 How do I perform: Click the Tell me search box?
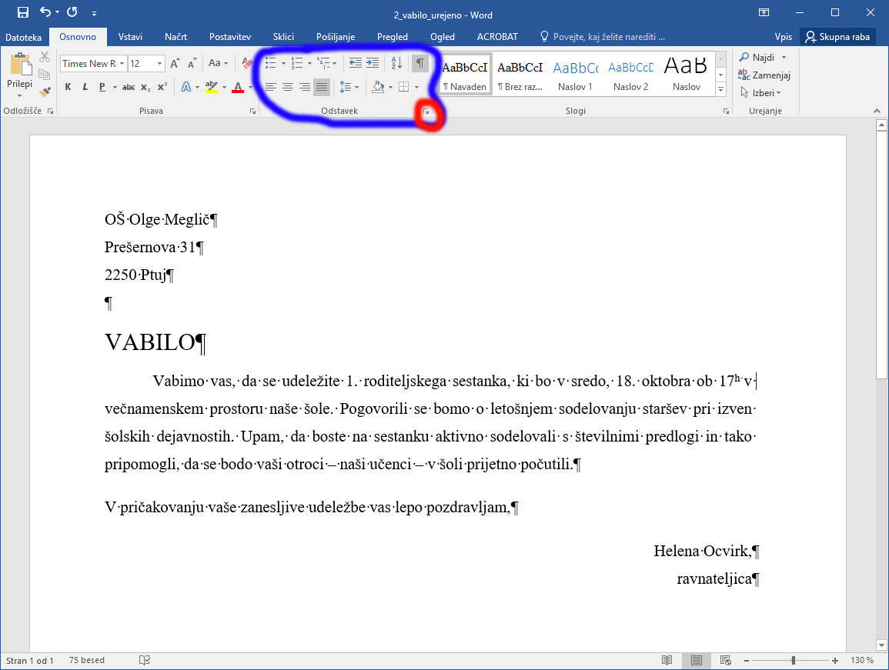(602, 37)
